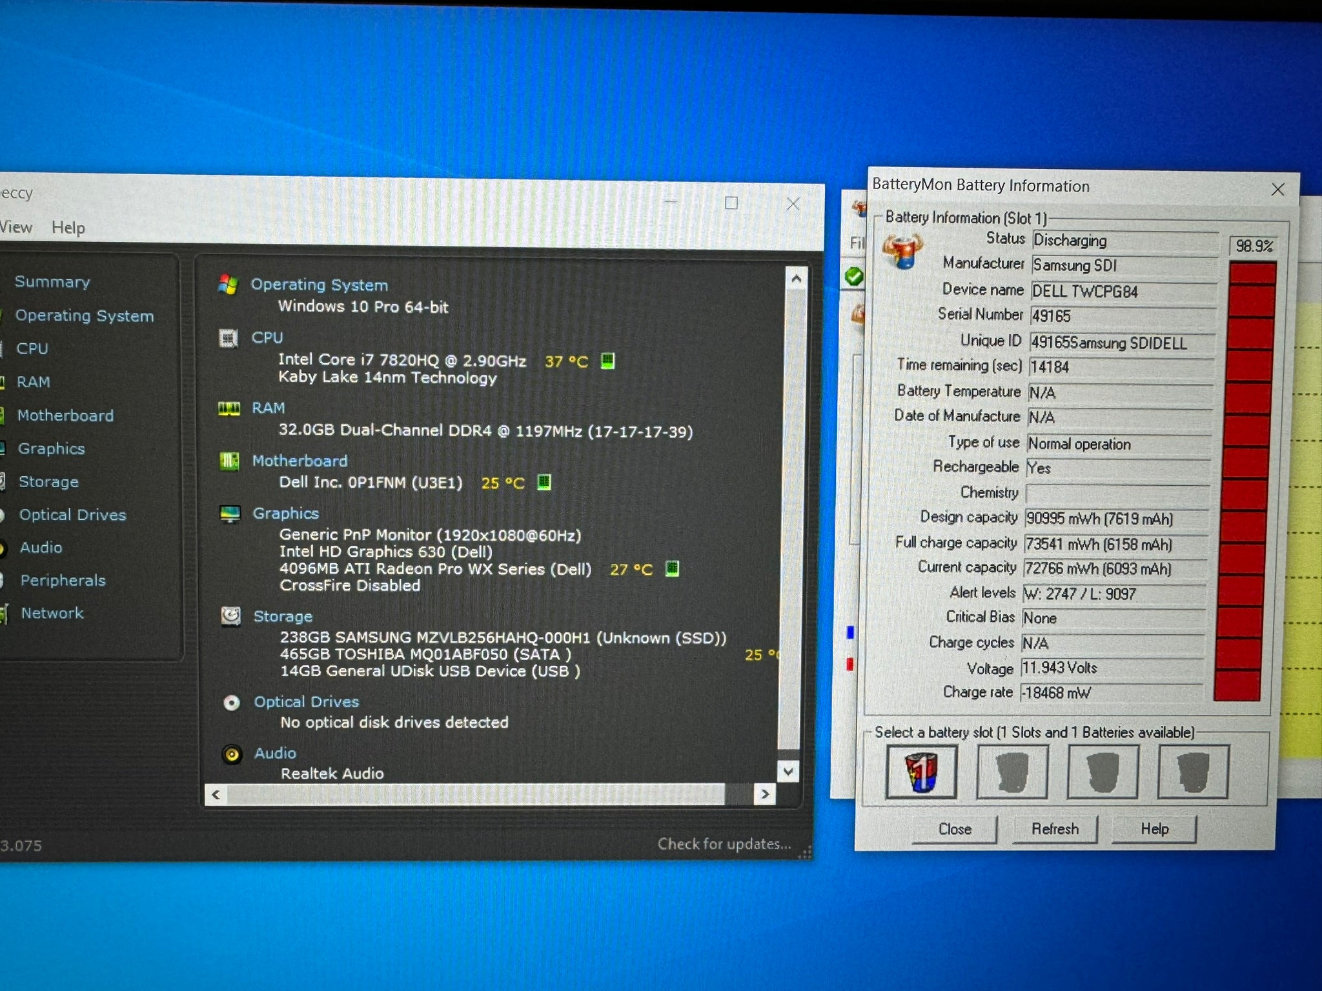Screen dimensions: 1322x991
Task: Select Audio in Speccy sidebar
Action: coord(41,548)
